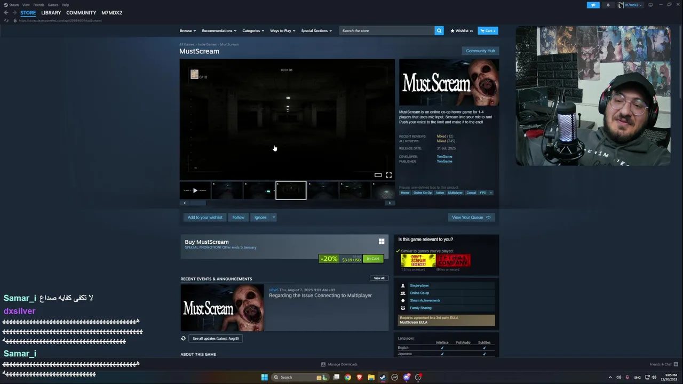Expand the Recommendations menu
The width and height of the screenshot is (683, 384).
click(219, 30)
